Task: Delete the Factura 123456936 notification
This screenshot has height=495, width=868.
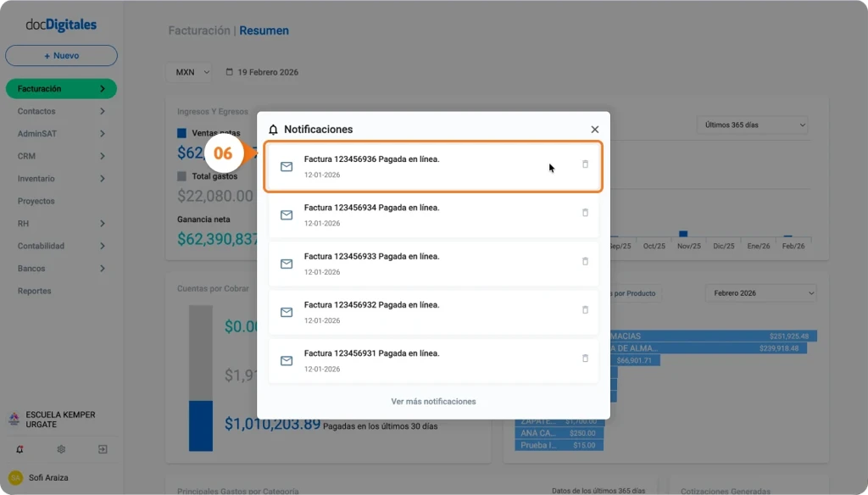Action: 585,165
